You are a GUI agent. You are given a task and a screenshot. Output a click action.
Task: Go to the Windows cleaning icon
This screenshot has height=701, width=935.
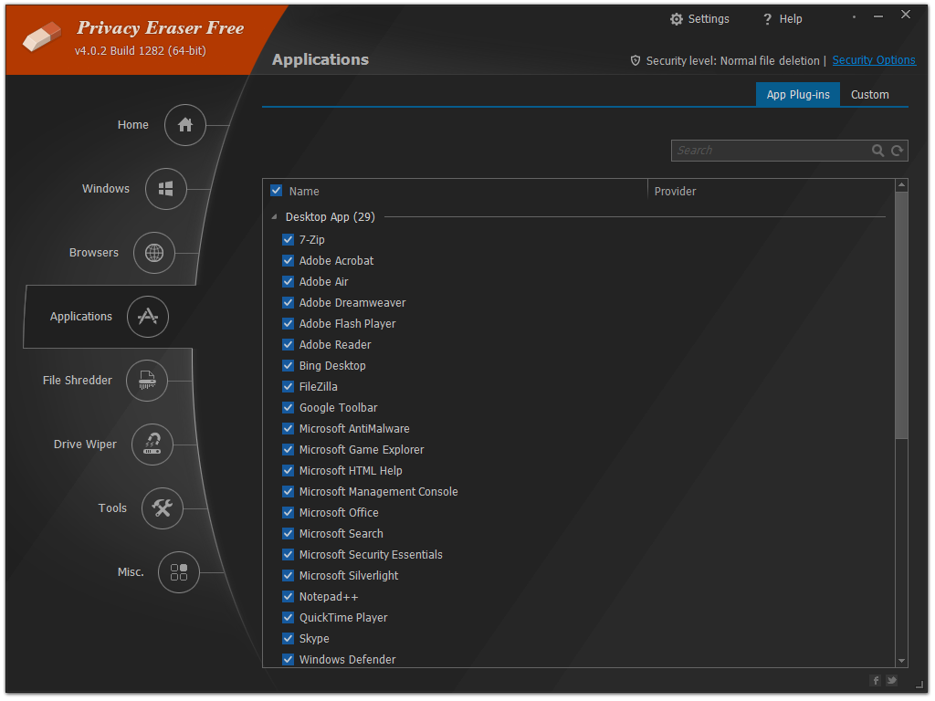166,189
